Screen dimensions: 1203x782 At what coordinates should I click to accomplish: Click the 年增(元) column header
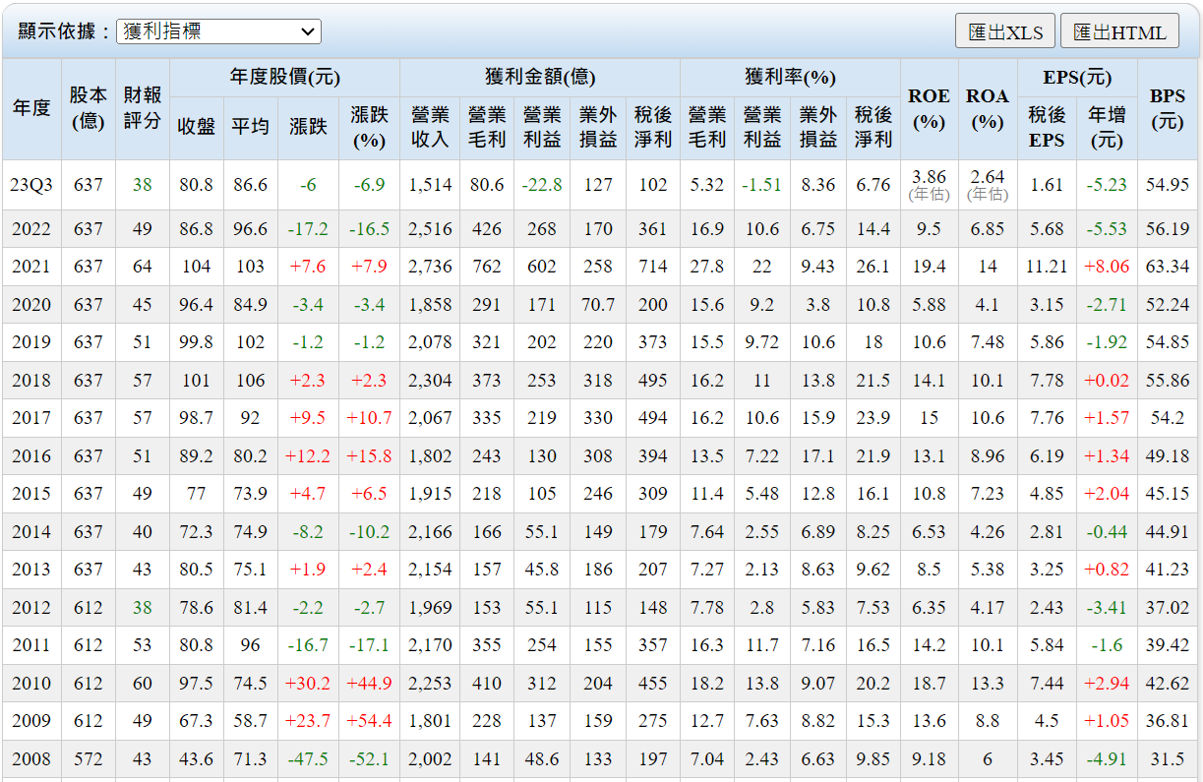(x=1107, y=127)
